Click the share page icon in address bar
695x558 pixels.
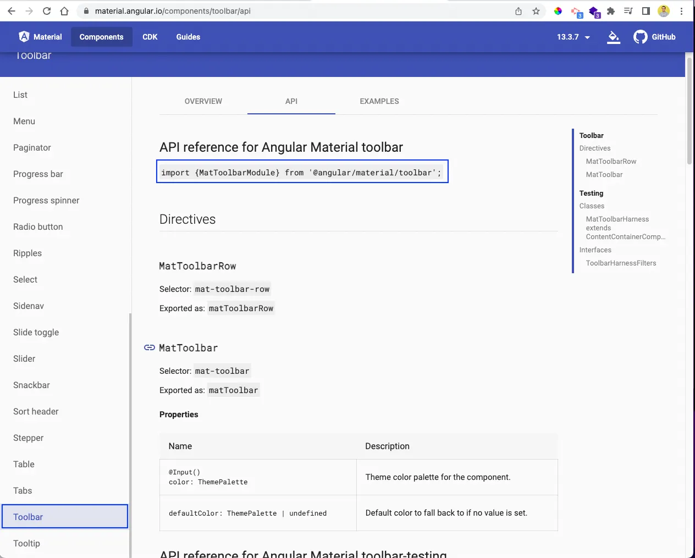coord(519,11)
